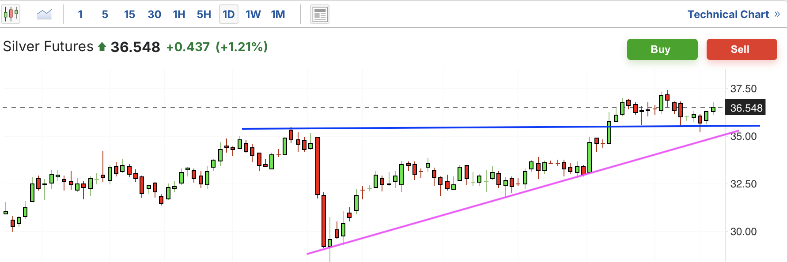This screenshot has height=262, width=787.
Task: Click the green Buy button
Action: coord(662,49)
